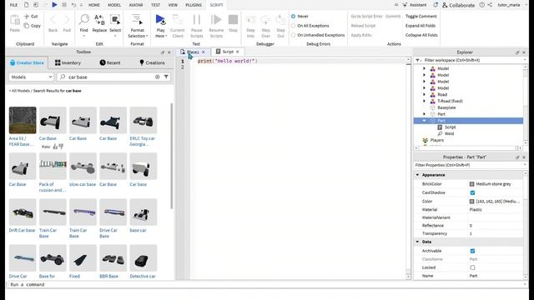Image resolution: width=534 pixels, height=300 pixels.
Task: Click Collapse All Folds
Action: (421, 35)
